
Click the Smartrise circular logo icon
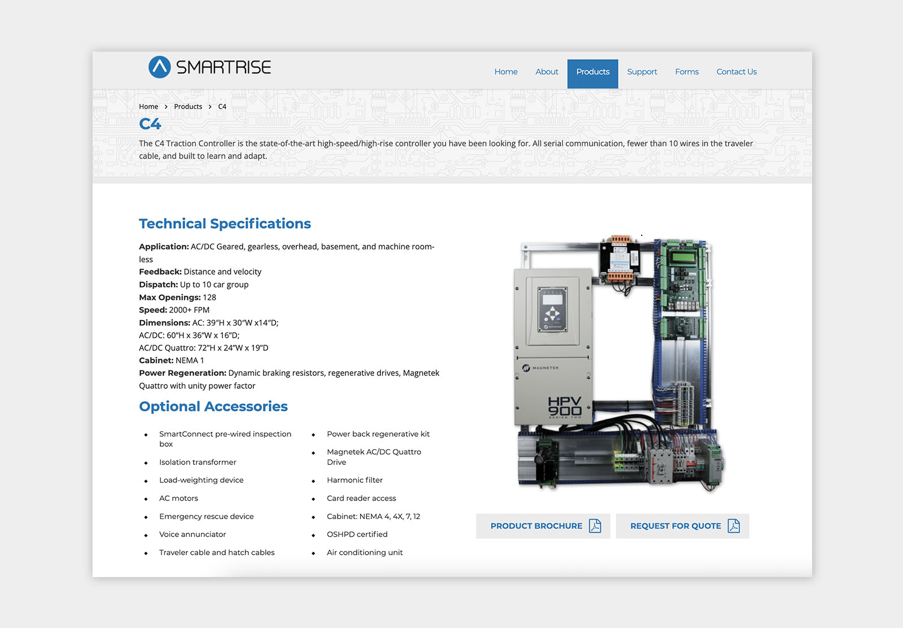(159, 67)
